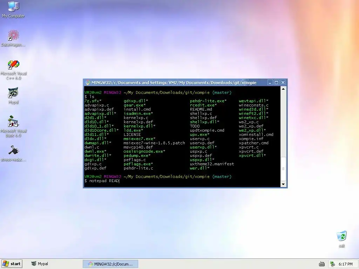Click on gsar.exe* in the listing
Viewport: 359px width, 269px height.
[x=135, y=105]
